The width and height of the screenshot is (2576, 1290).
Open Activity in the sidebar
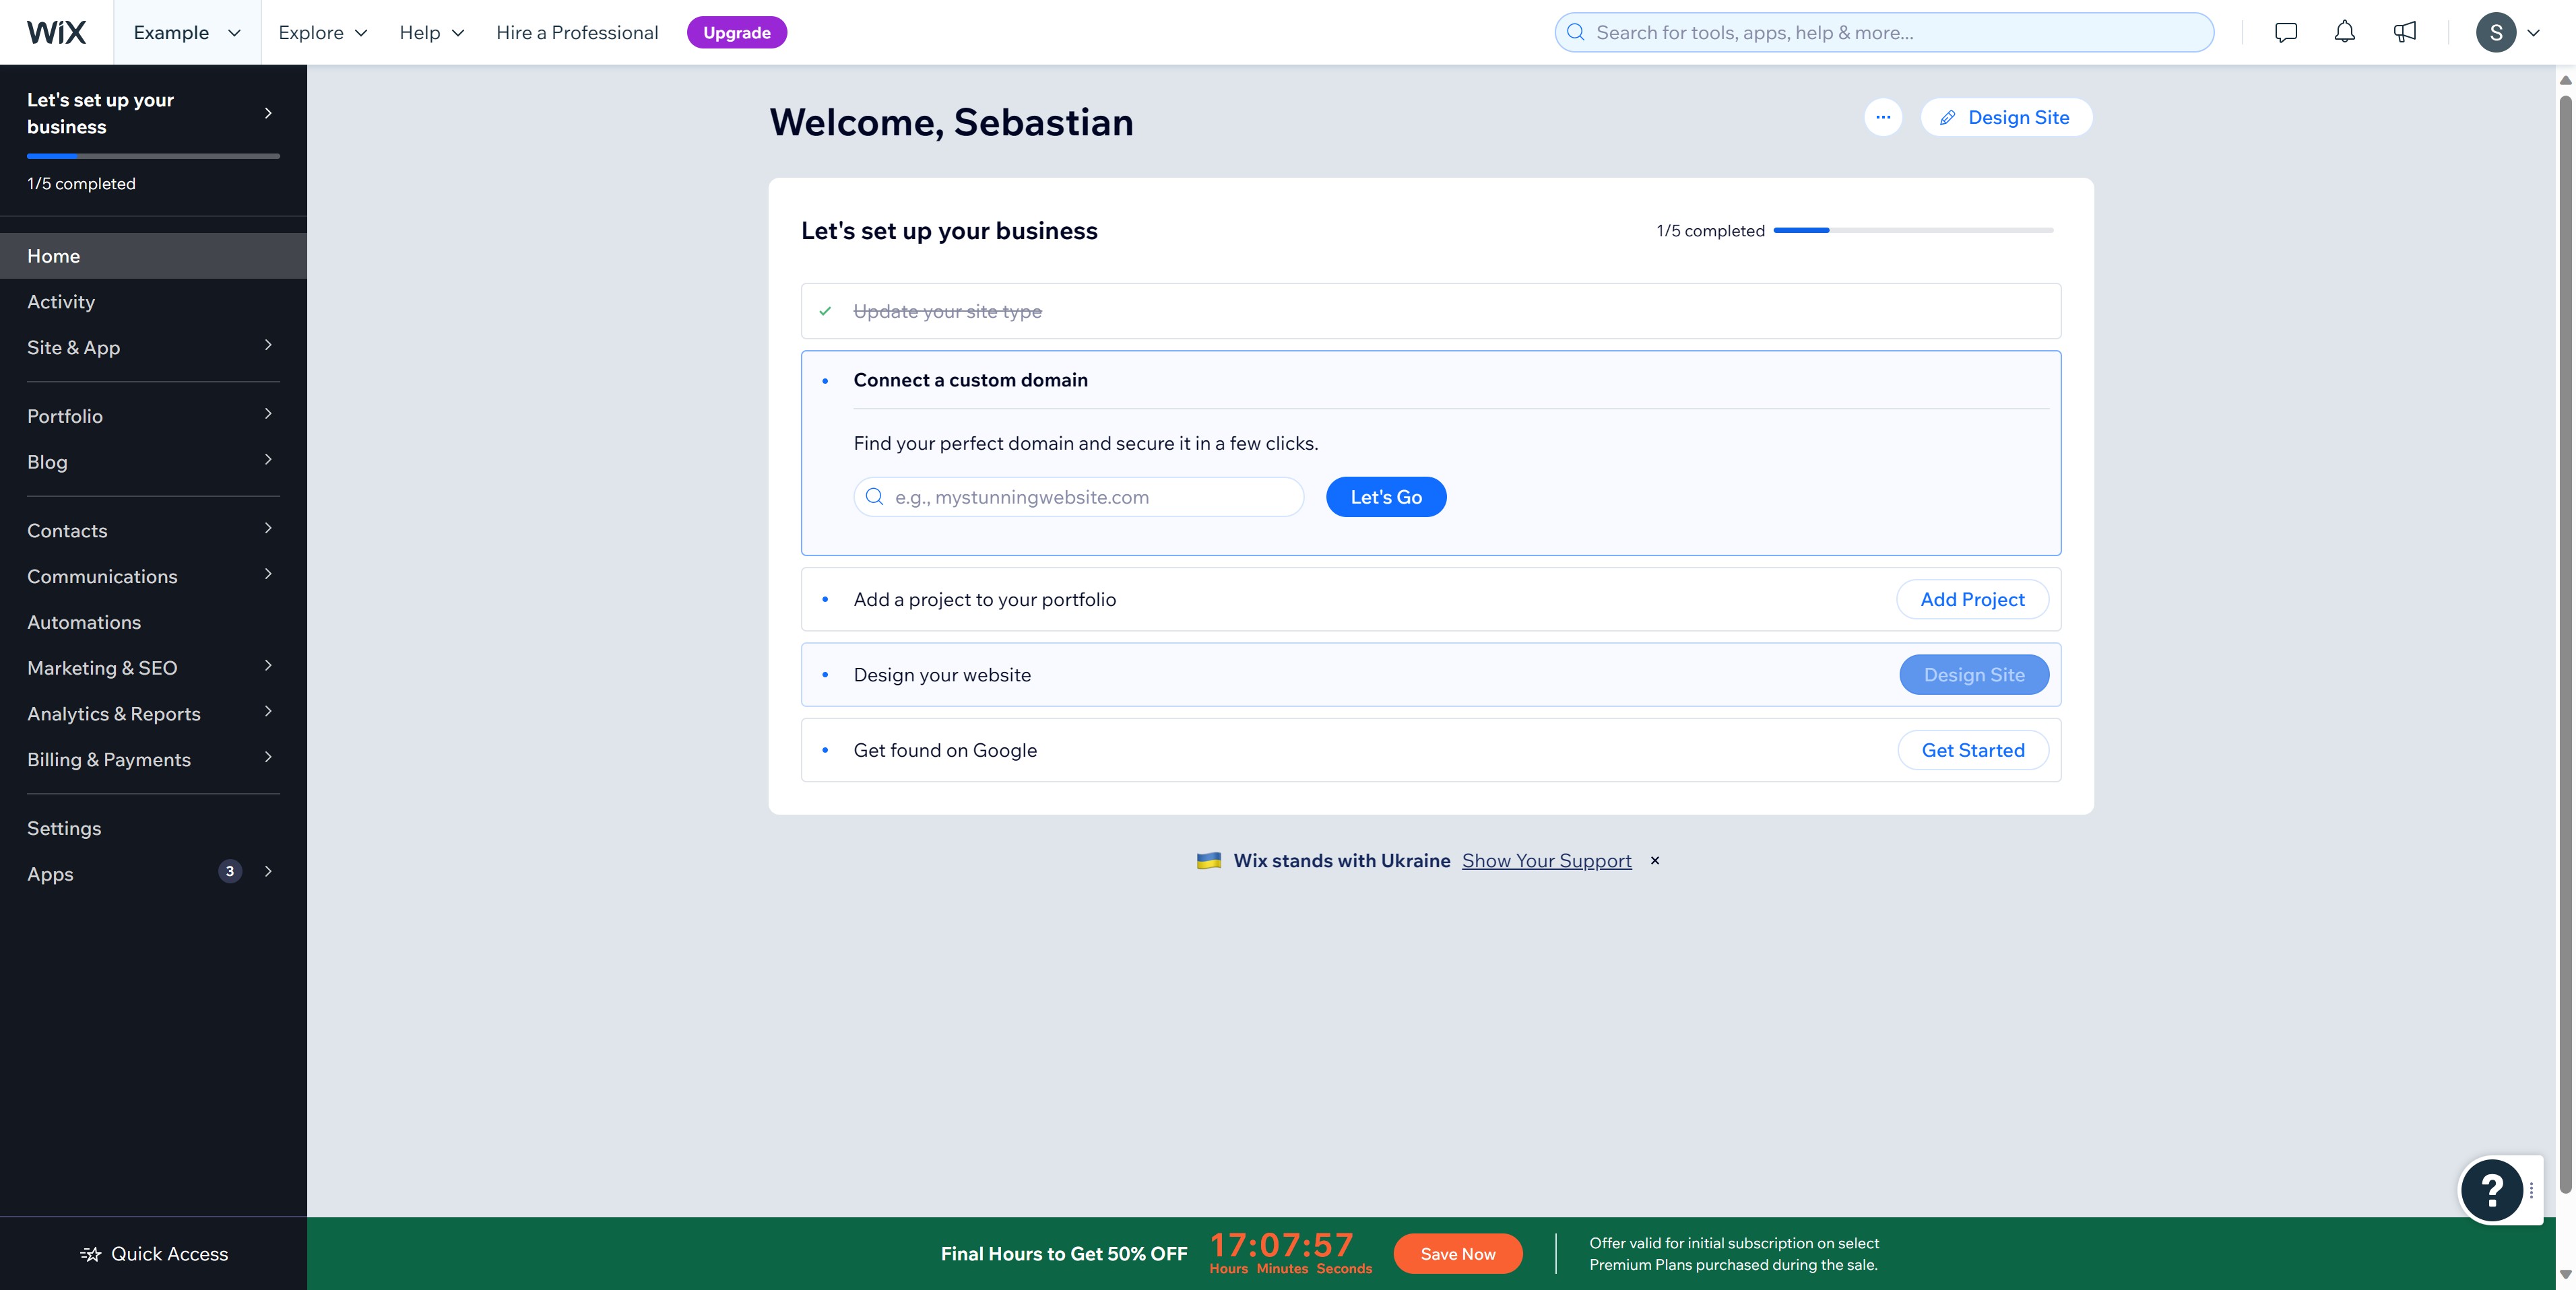pos(61,302)
